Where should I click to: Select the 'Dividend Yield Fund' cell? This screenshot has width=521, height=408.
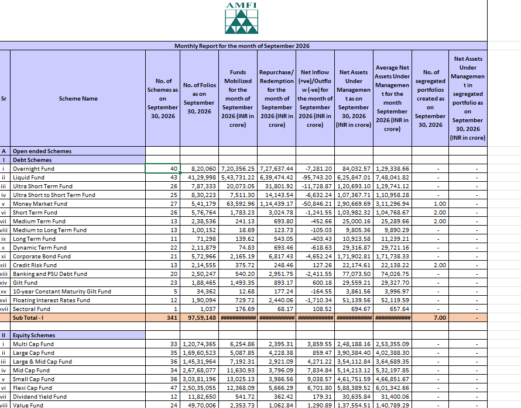click(78, 397)
